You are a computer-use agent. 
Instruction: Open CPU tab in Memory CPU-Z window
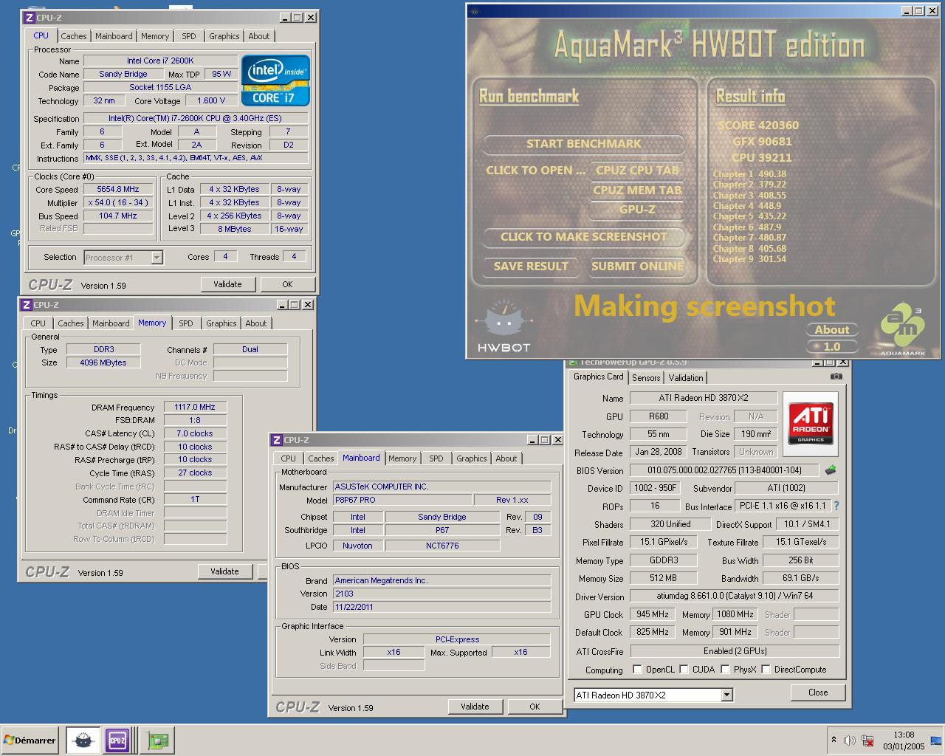click(x=38, y=323)
